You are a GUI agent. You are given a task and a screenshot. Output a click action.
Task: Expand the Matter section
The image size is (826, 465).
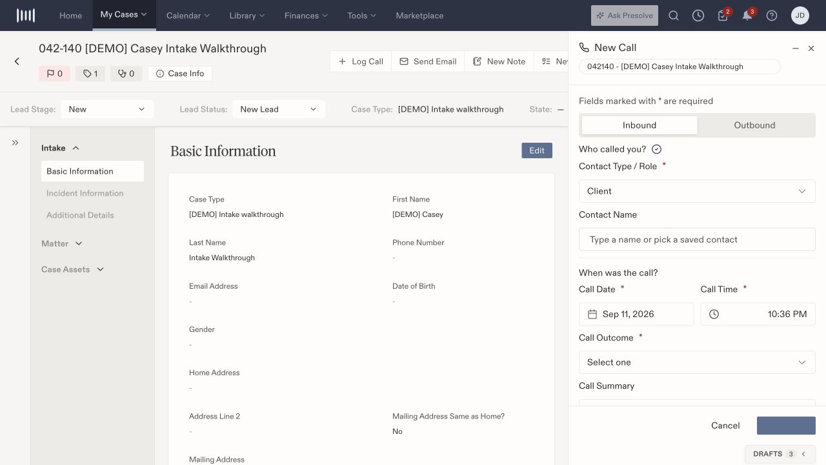[x=62, y=243]
